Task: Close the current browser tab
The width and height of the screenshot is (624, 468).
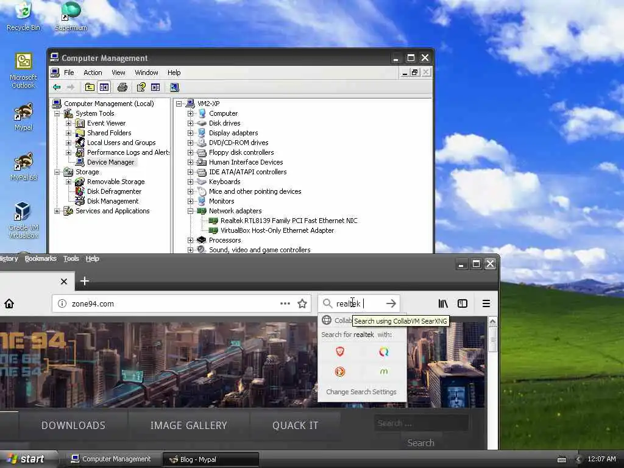Action: pos(63,282)
